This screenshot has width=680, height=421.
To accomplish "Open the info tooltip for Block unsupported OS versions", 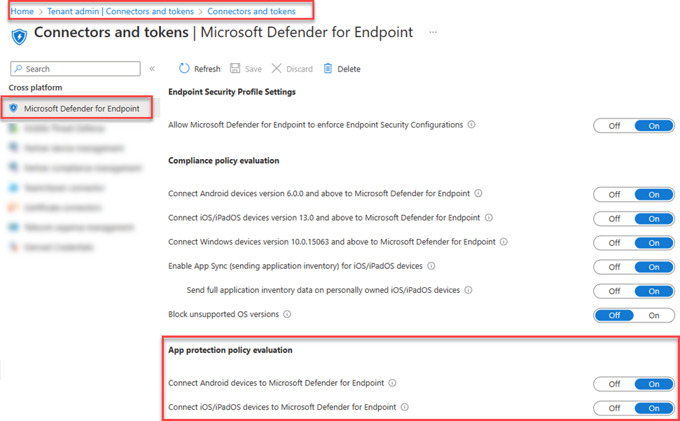I will click(x=287, y=315).
